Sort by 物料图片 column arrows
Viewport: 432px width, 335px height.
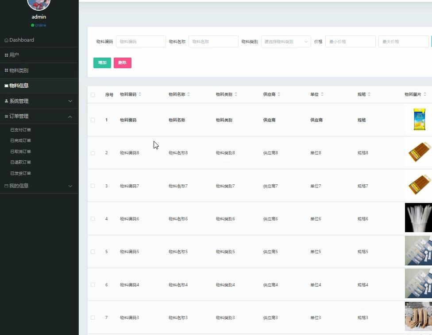point(425,94)
